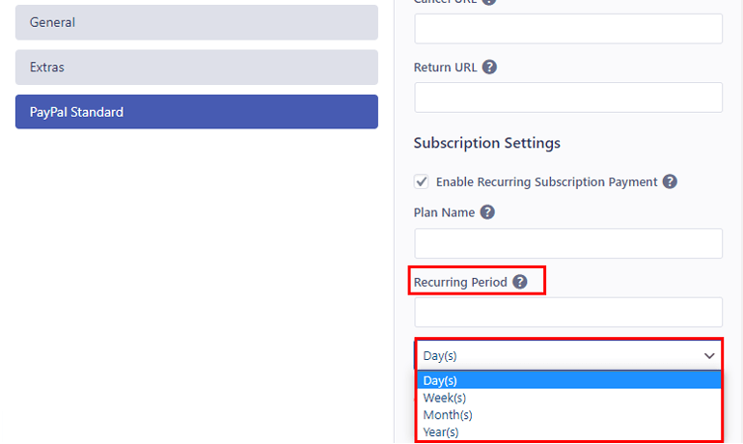743x444 pixels.
Task: Focus the Return URL text field
Action: [567, 97]
